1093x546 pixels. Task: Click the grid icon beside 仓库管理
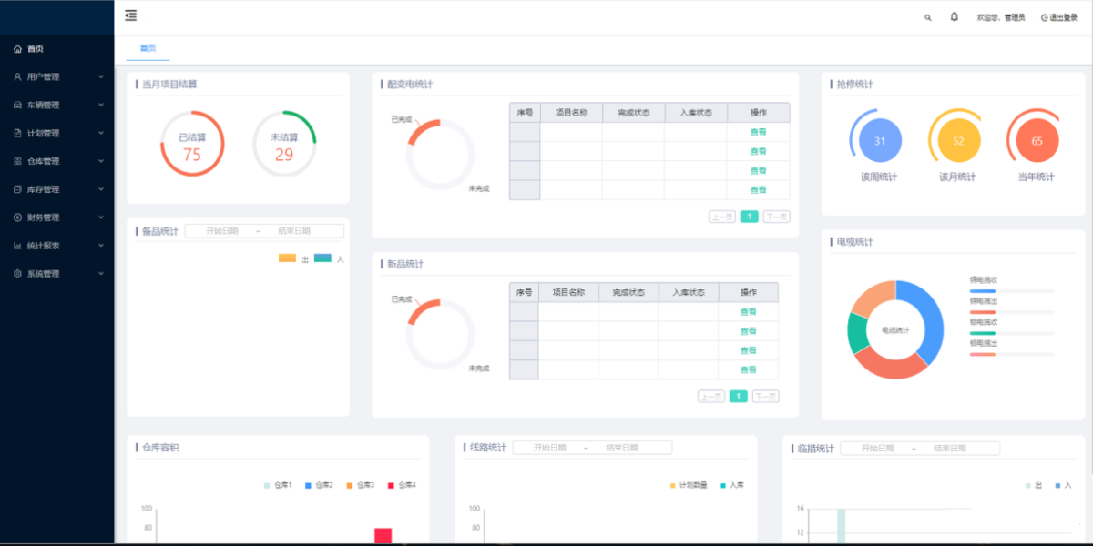[x=17, y=161]
